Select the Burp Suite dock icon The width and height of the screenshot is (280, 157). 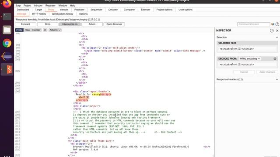7,69
